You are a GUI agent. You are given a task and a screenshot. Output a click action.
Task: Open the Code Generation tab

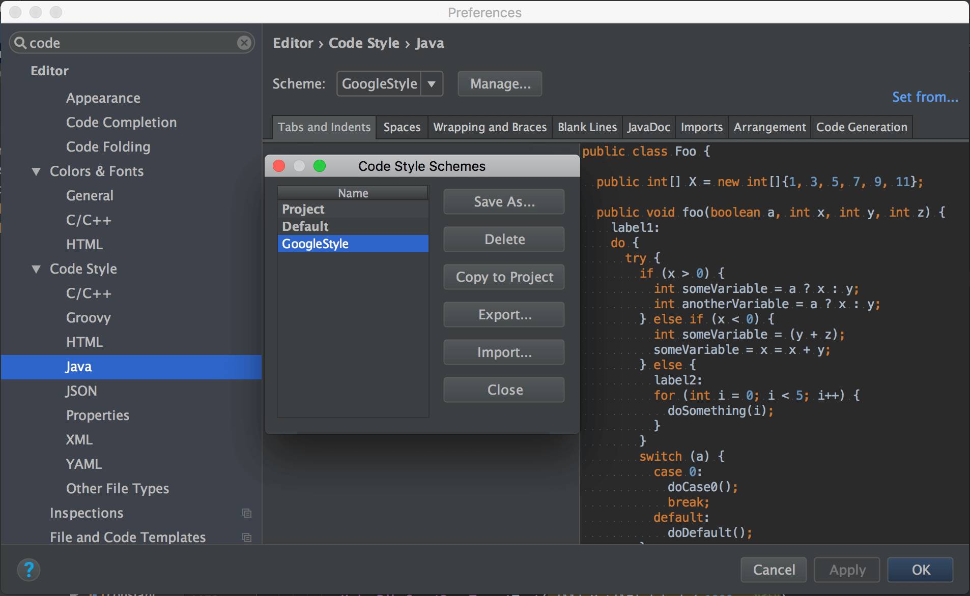862,127
